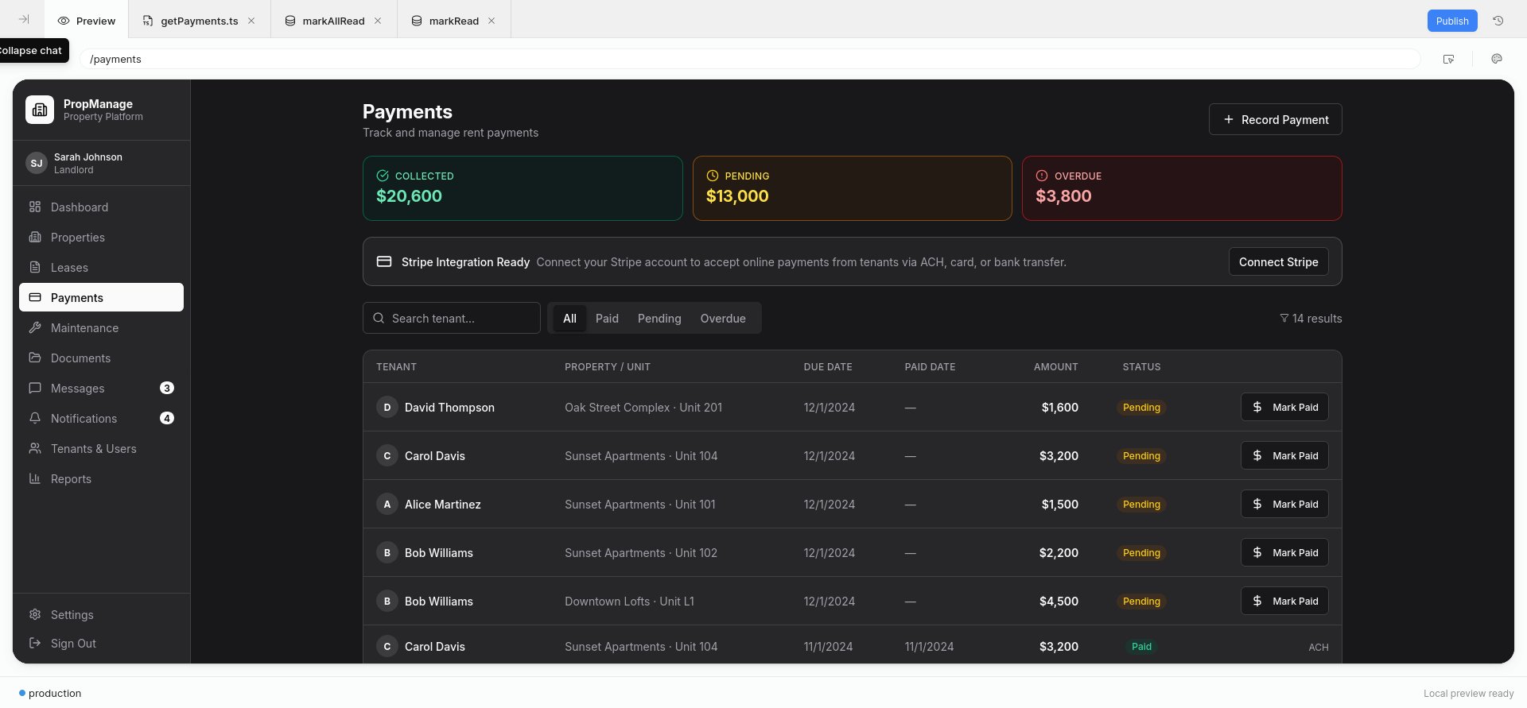1527x708 pixels.
Task: Click the inspect element icon beside URL bar
Action: (x=1449, y=59)
